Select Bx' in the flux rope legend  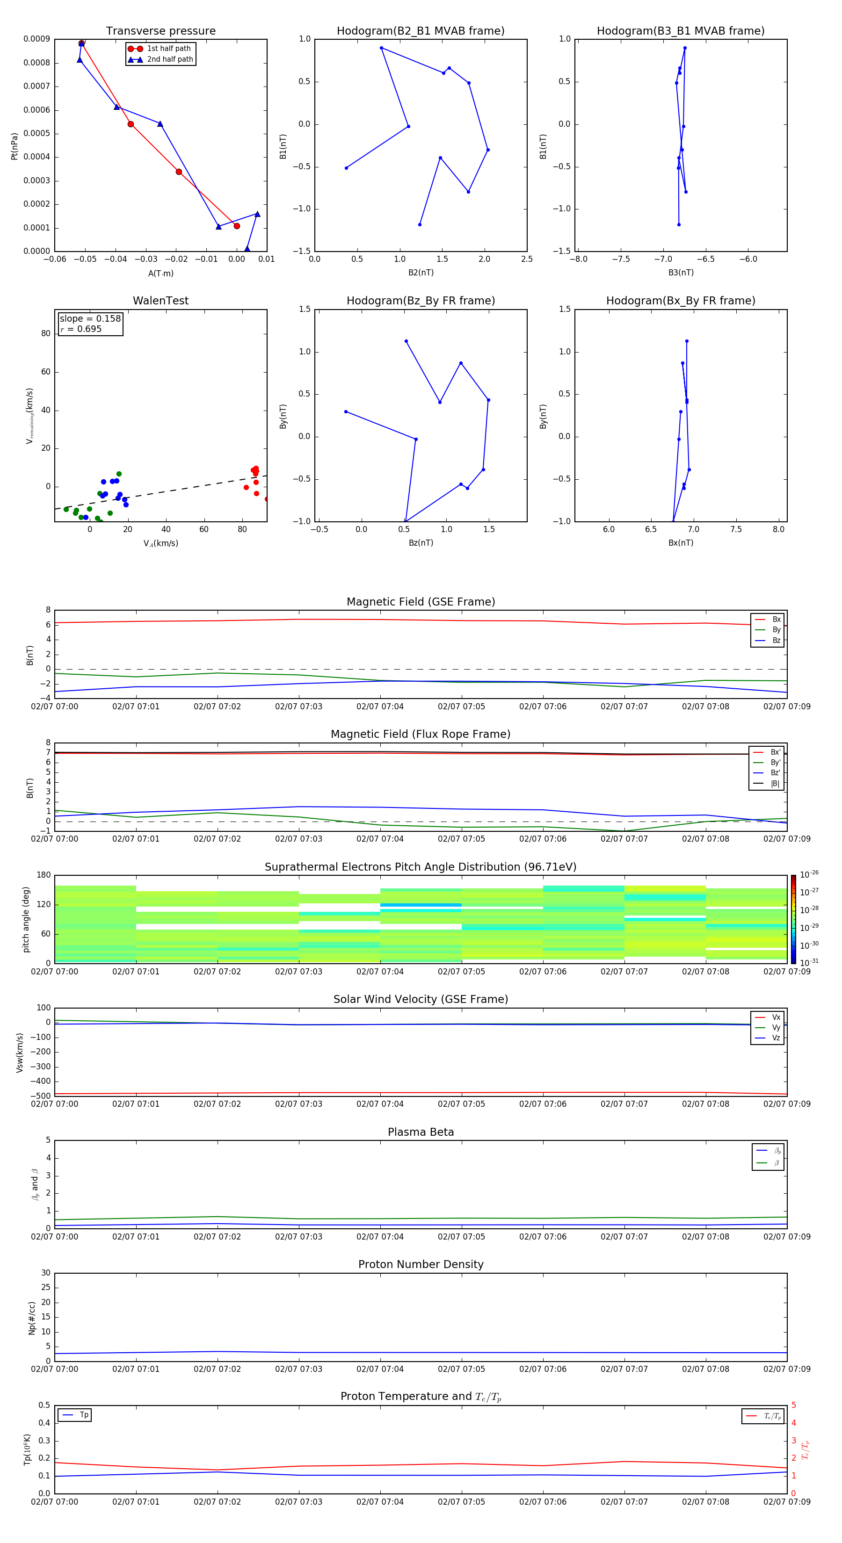point(767,752)
